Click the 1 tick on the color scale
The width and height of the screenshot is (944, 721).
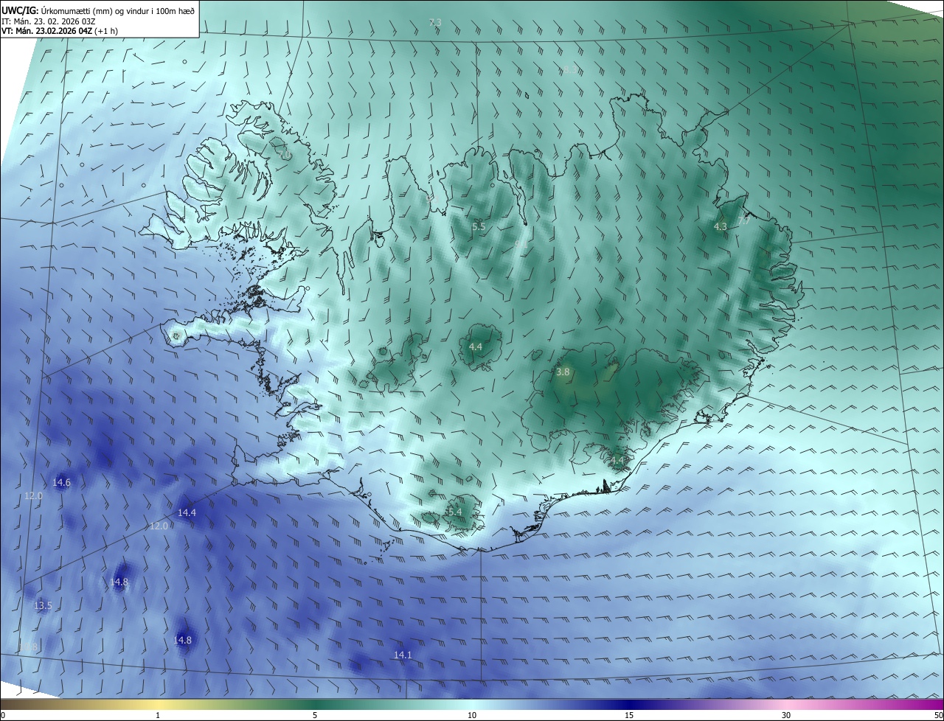tap(158, 716)
